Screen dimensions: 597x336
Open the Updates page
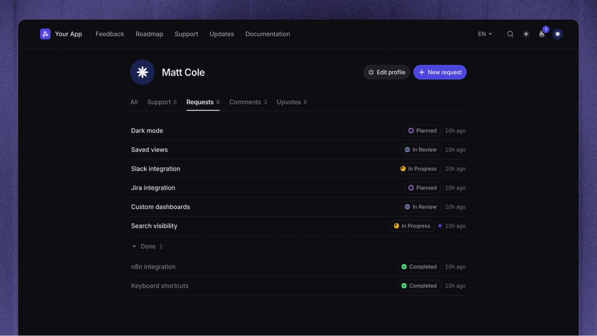[222, 34]
